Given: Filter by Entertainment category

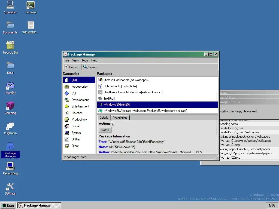Looking at the screenshot, I should coord(79,106).
